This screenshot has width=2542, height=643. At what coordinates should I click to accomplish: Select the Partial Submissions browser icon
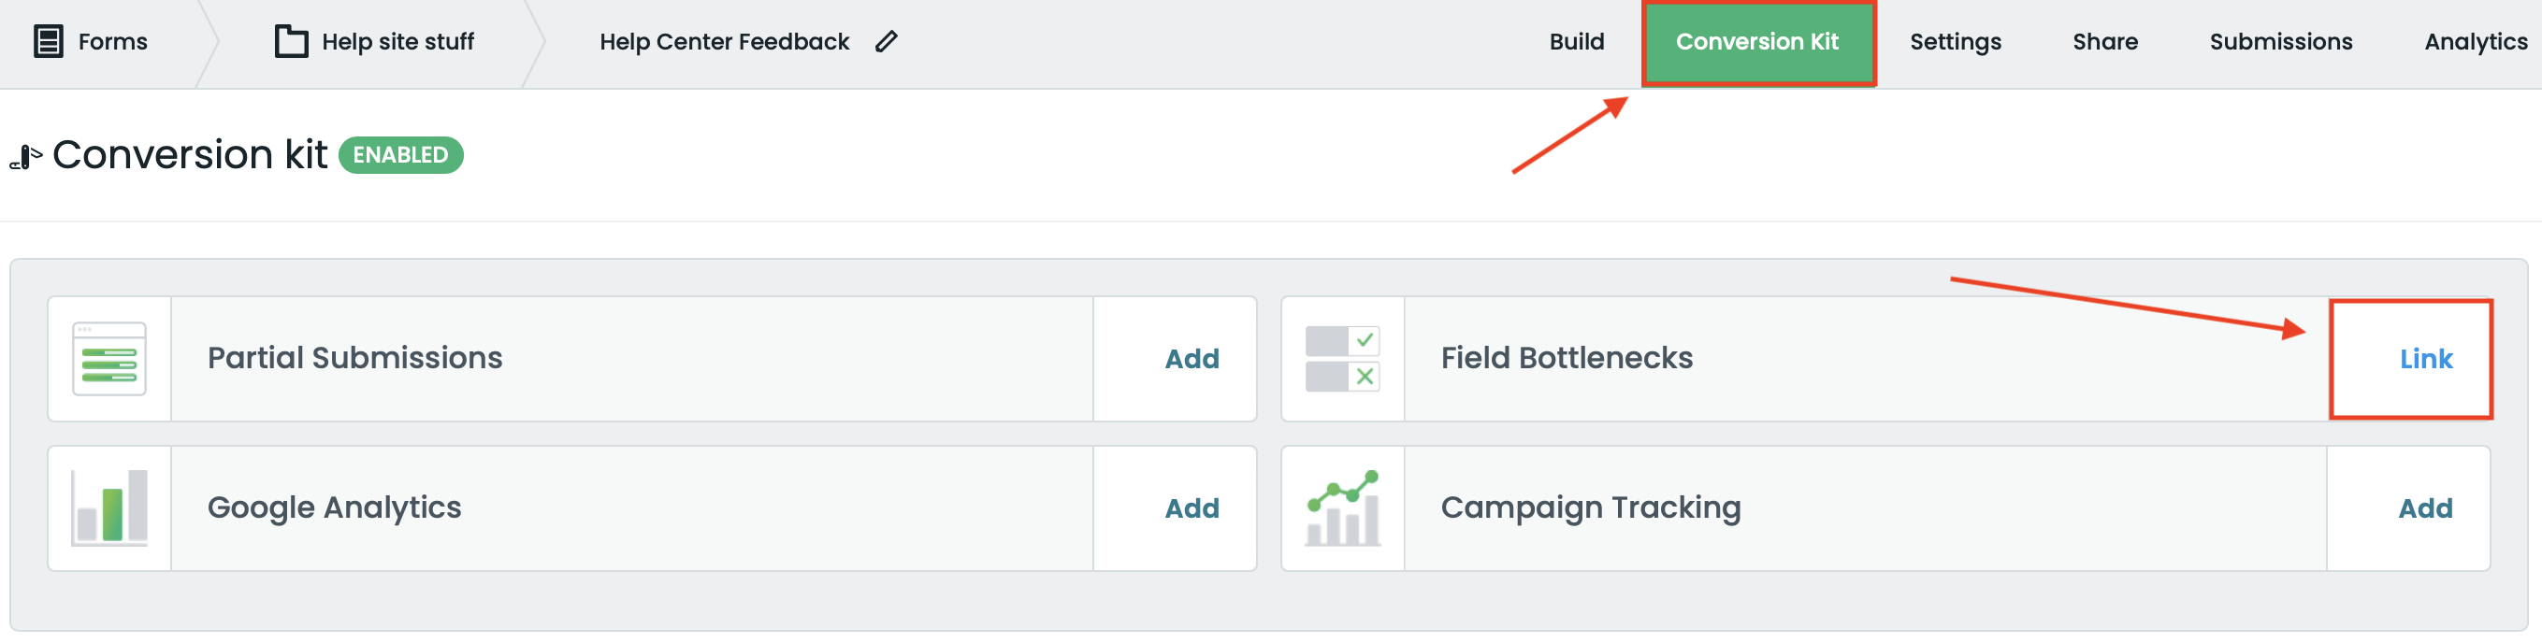click(109, 358)
